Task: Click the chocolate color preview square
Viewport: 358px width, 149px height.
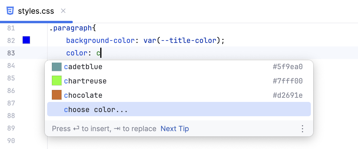Action: click(56, 95)
